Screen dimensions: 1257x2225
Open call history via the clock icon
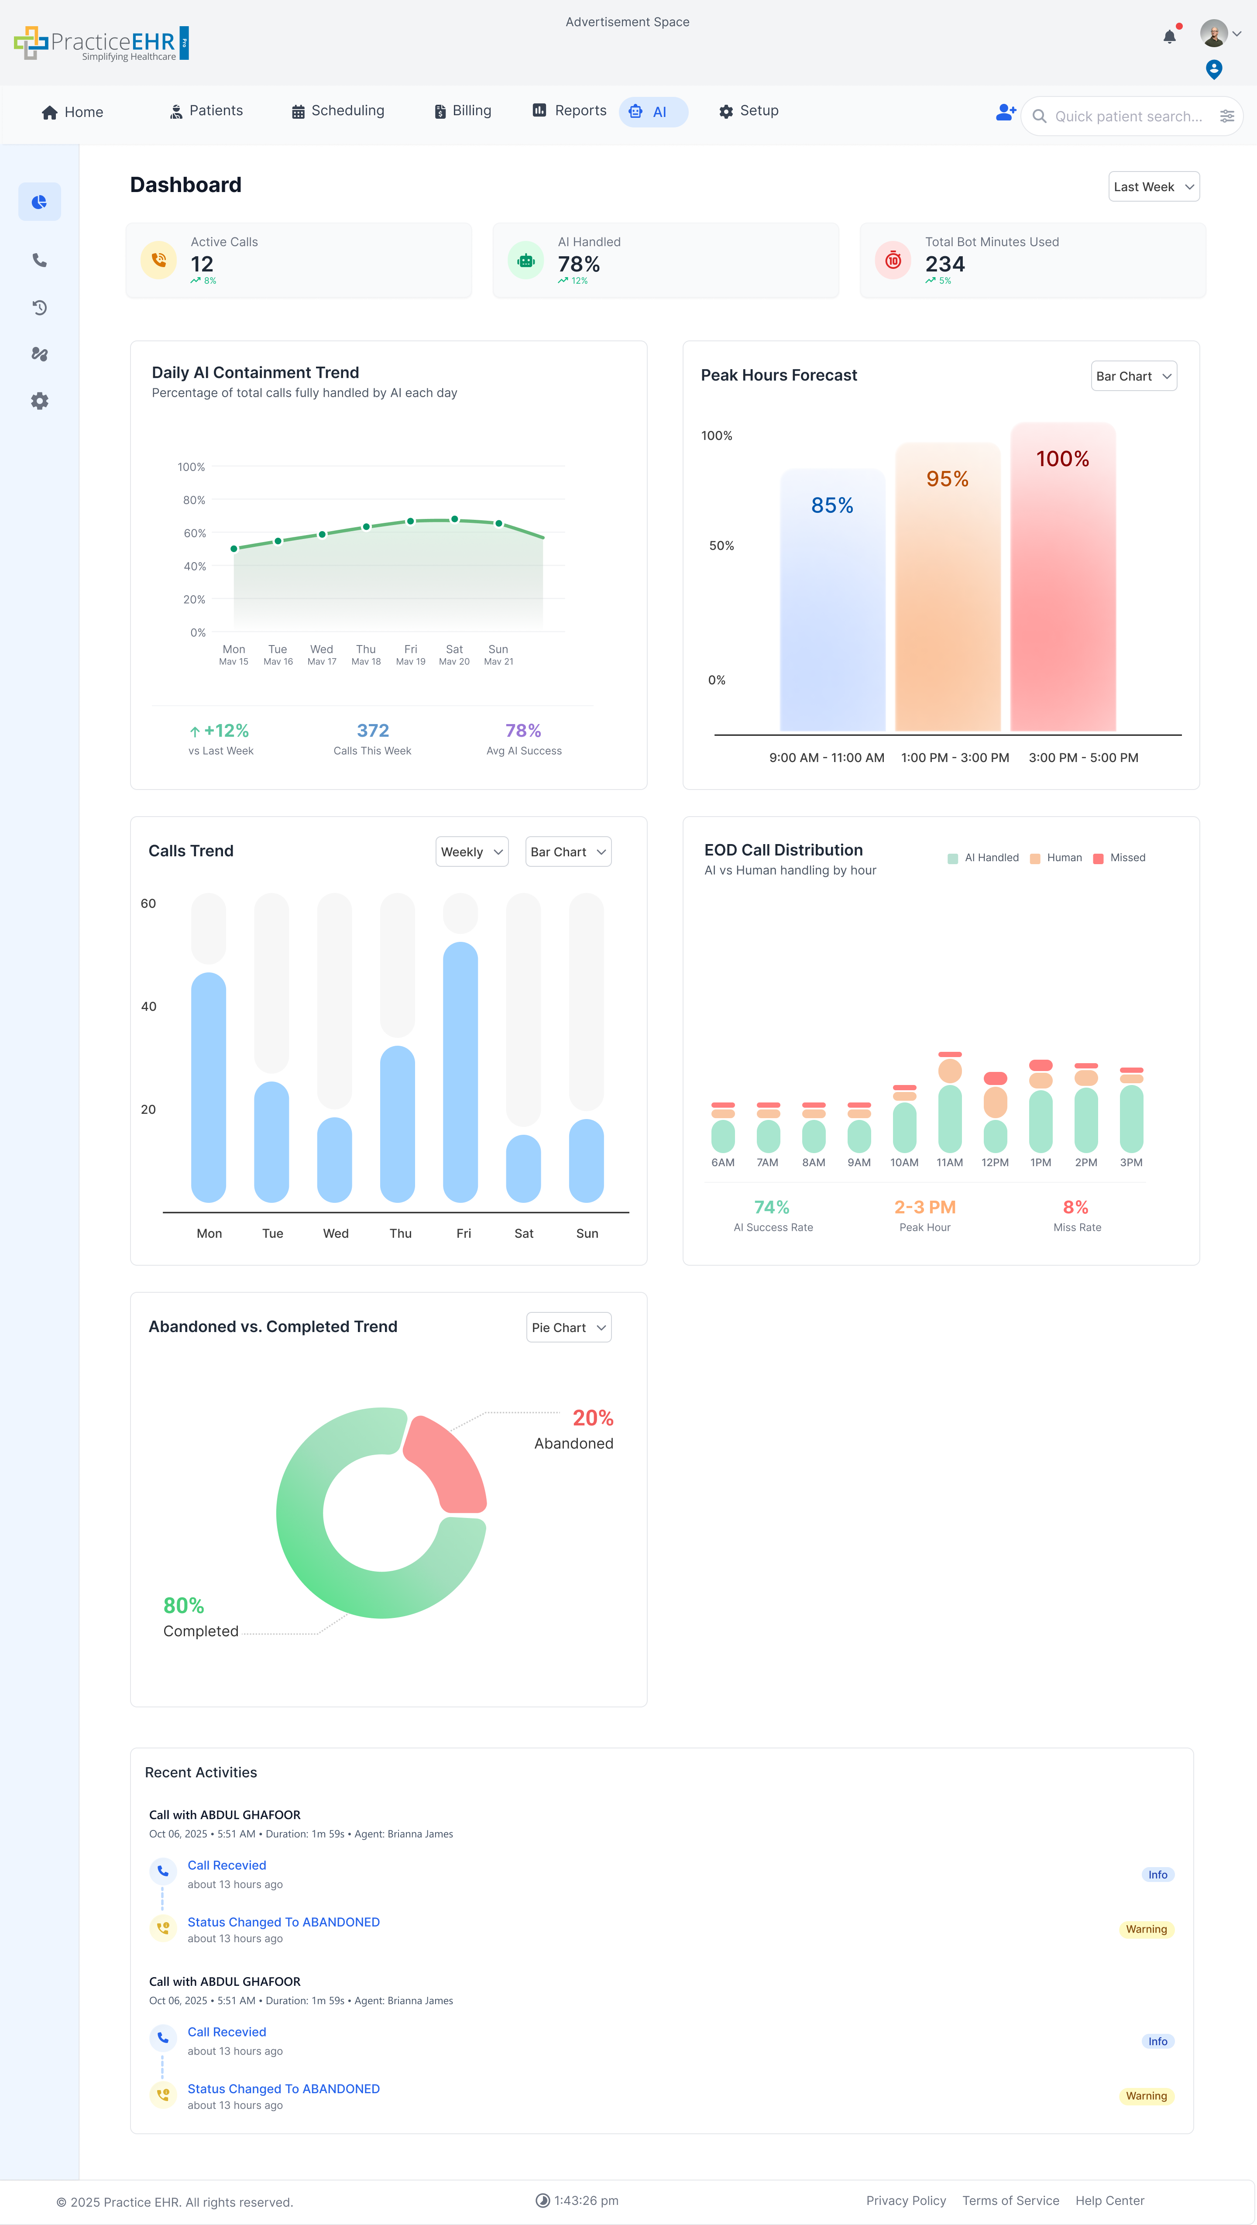(40, 308)
